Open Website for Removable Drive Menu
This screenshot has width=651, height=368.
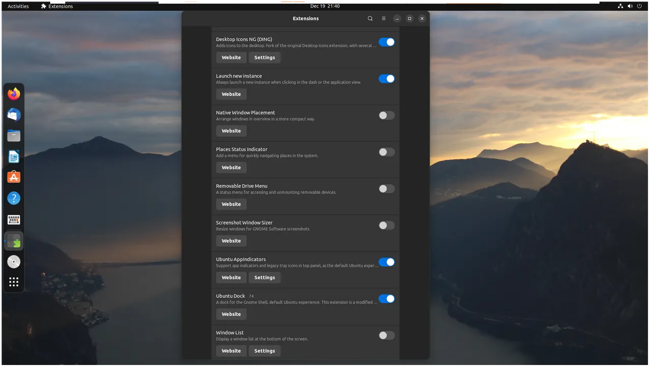(231, 204)
